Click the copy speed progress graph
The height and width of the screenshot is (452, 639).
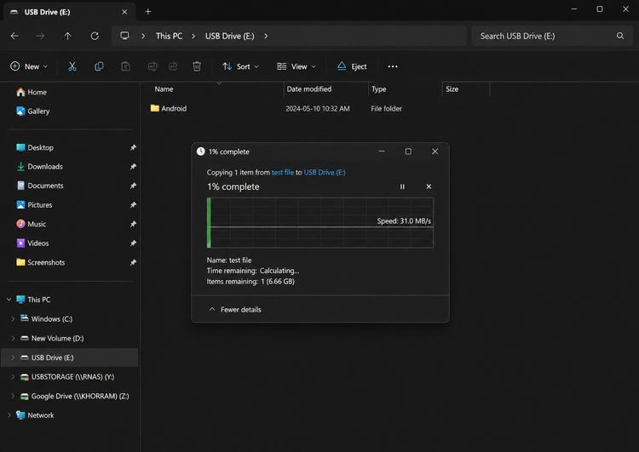pyautogui.click(x=320, y=223)
